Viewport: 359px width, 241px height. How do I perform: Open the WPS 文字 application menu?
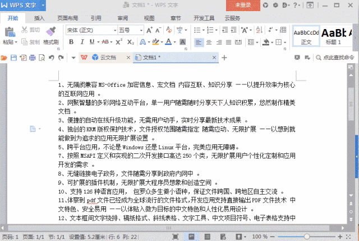23,5
